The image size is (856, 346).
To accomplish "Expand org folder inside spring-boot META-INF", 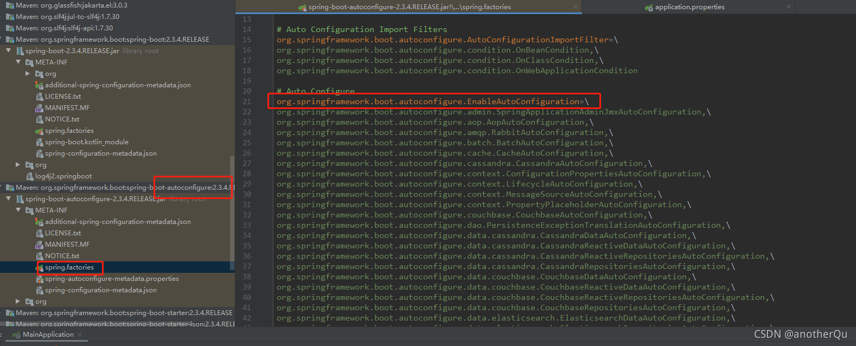I will pyautogui.click(x=28, y=73).
